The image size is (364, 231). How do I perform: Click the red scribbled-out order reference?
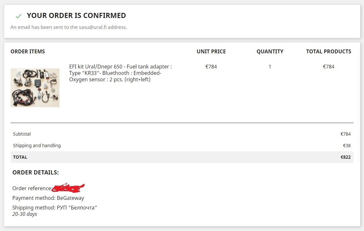point(68,188)
